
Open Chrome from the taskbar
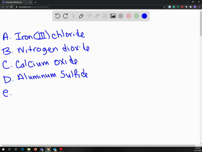click(48, 149)
